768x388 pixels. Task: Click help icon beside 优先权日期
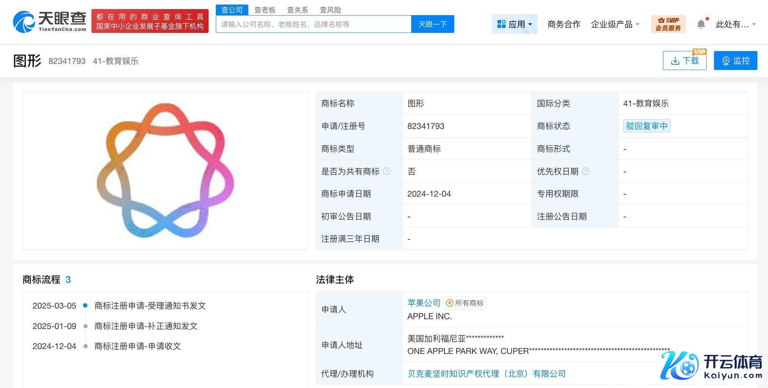pyautogui.click(x=585, y=171)
